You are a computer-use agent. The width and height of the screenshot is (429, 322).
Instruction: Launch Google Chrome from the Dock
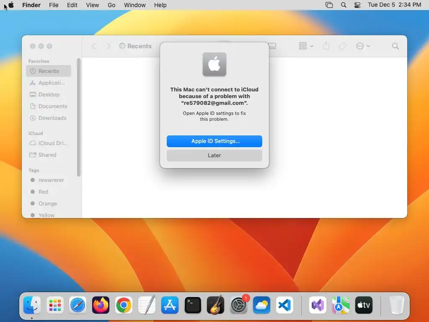(x=124, y=305)
